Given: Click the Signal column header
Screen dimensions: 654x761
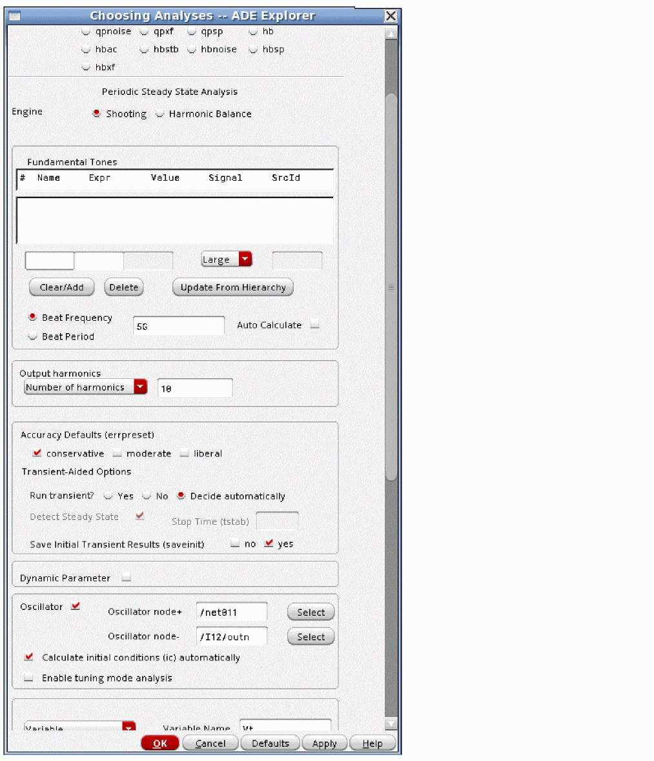Looking at the screenshot, I should [225, 178].
